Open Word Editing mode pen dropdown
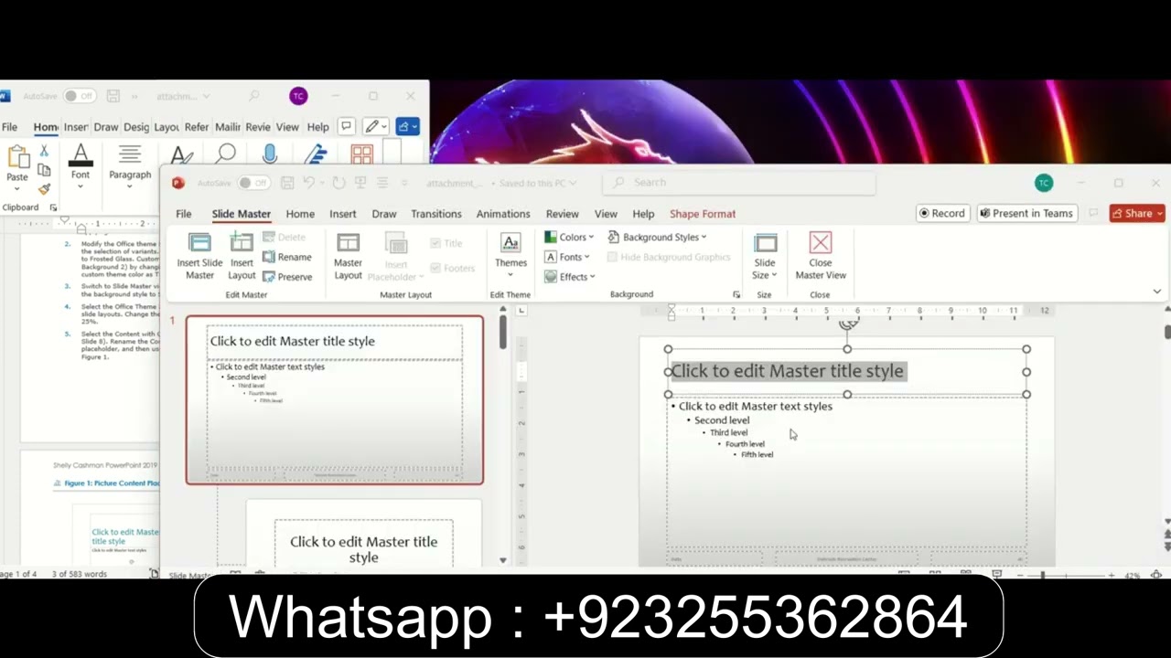This screenshot has width=1171, height=658. (376, 126)
